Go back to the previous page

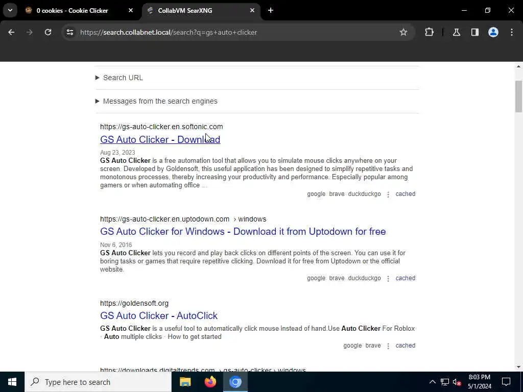pos(11,32)
